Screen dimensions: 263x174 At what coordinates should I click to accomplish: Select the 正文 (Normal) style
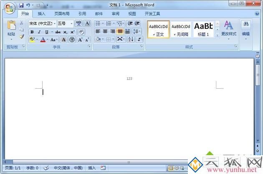[158, 29]
